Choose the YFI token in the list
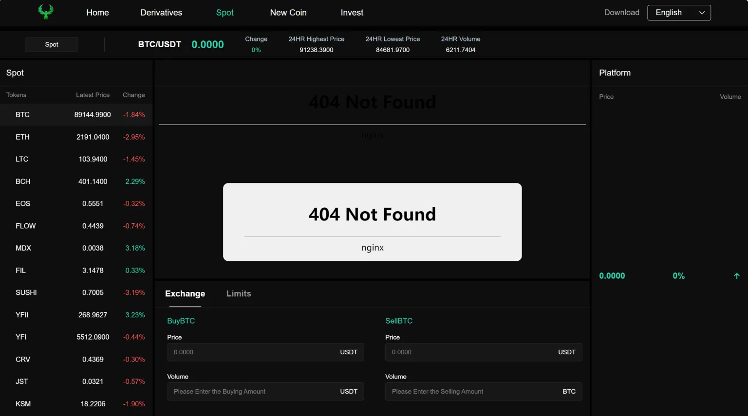This screenshot has height=416, width=748. click(x=76, y=337)
